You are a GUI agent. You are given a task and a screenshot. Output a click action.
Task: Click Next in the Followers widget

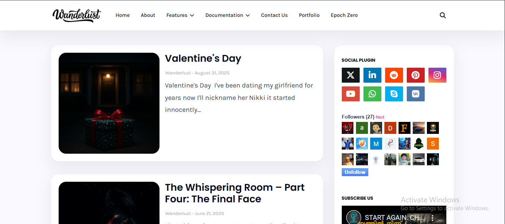[380, 117]
